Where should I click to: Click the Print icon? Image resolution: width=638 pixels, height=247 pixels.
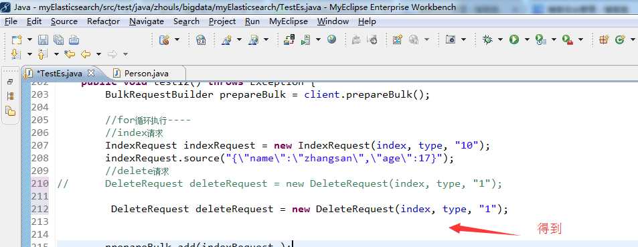pyautogui.click(x=74, y=39)
